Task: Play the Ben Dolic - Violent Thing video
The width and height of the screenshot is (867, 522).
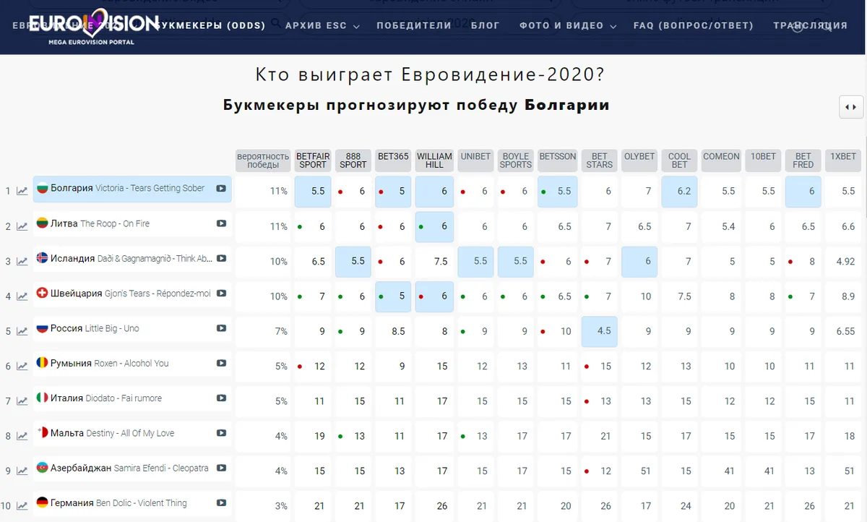Action: click(221, 503)
